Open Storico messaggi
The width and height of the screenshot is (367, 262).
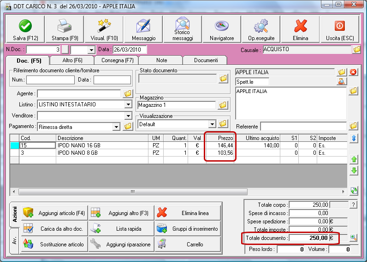(x=183, y=29)
